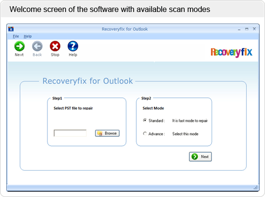Minimize the Recoveryfix for Outlook window
The width and height of the screenshot is (265, 197).
(x=239, y=29)
